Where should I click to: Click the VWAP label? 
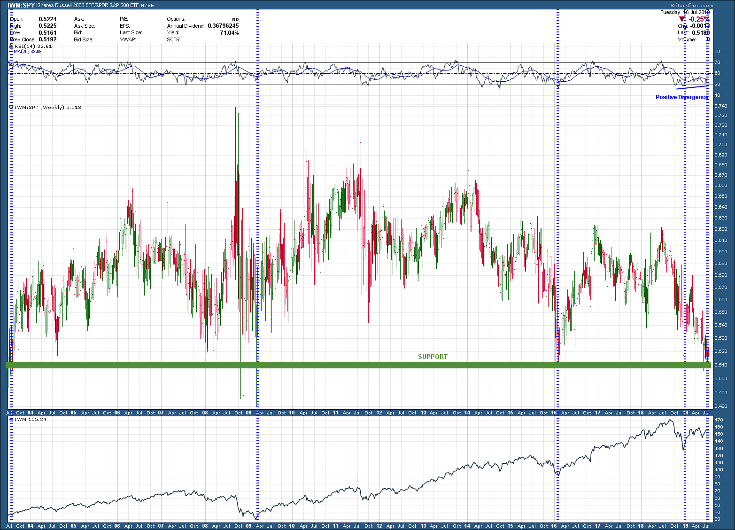click(x=128, y=39)
